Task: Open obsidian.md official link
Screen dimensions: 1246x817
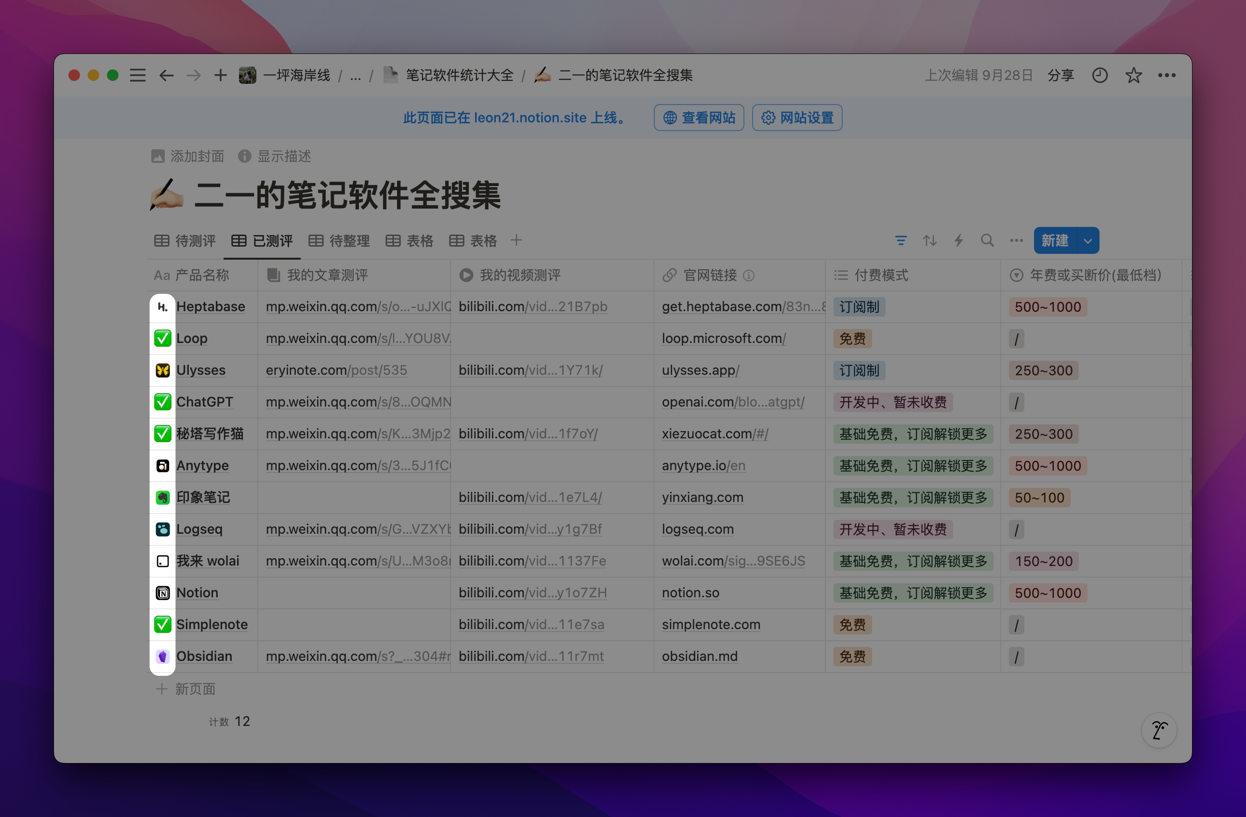Action: [700, 656]
